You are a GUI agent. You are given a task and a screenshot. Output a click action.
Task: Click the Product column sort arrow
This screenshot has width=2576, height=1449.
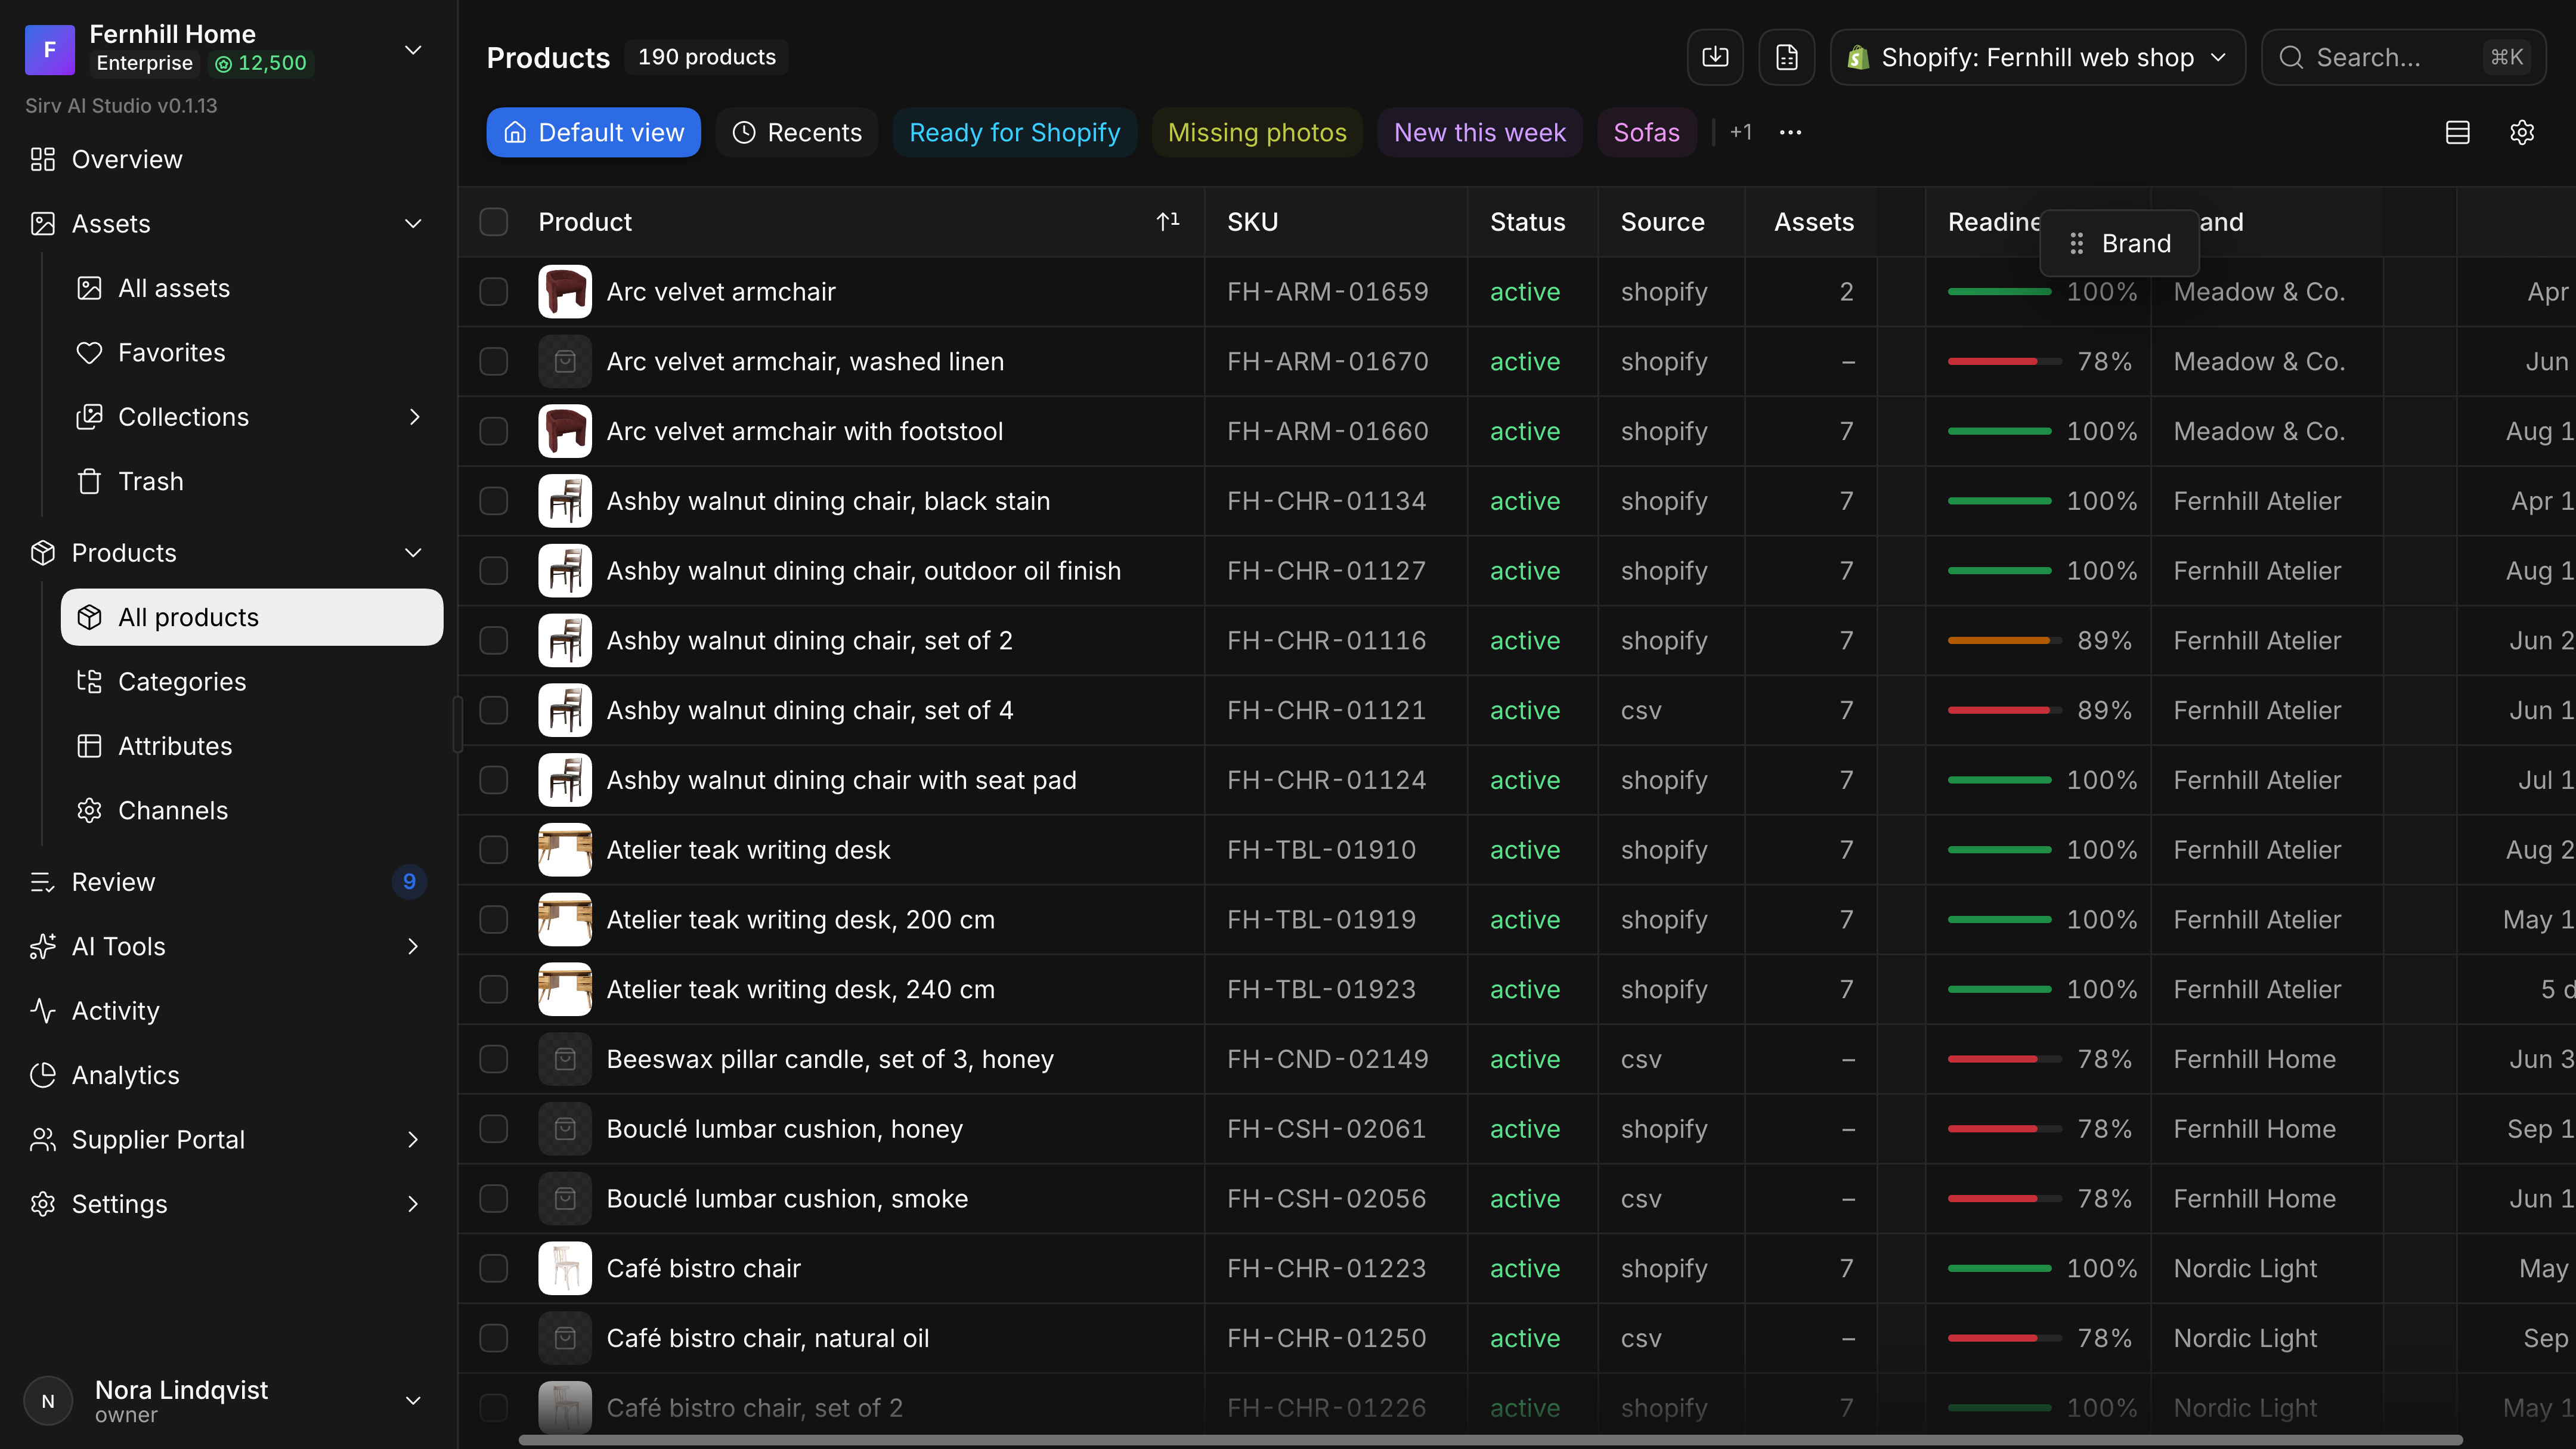click(1168, 221)
